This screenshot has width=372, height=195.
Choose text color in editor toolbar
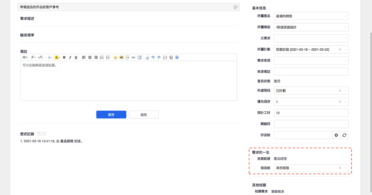pyautogui.click(x=50, y=57)
